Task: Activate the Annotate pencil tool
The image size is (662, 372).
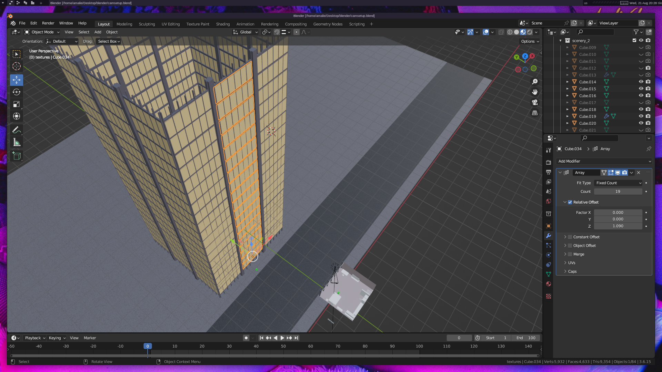Action: tap(16, 130)
